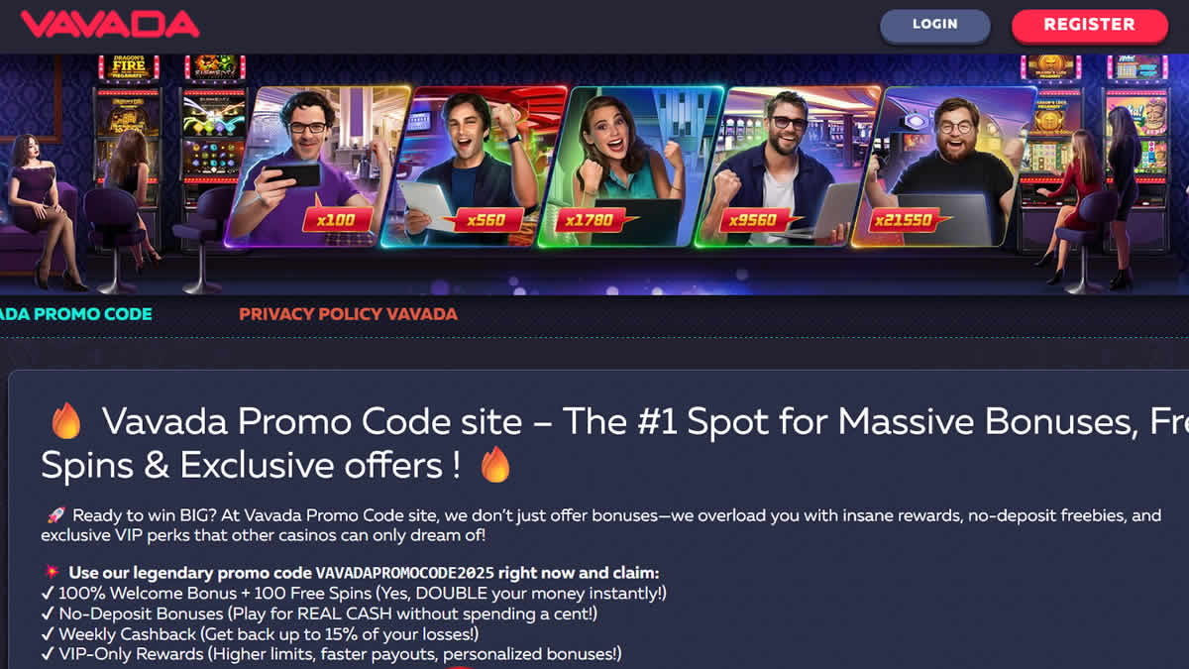Click the fire emoji before the heading
This screenshot has width=1189, height=669.
[x=66, y=422]
